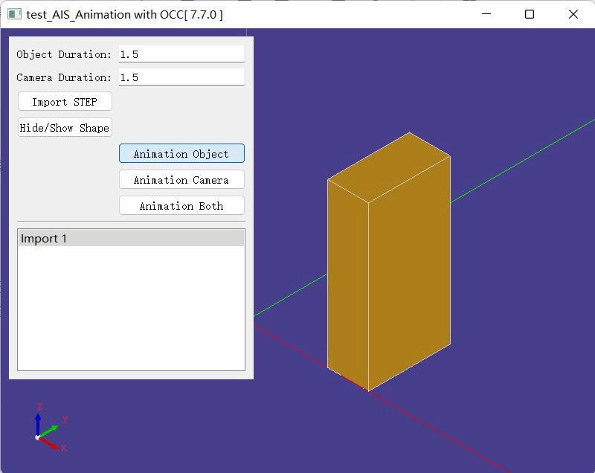Select the Import 1 list entry
Screen dimensions: 595x473
pos(131,239)
